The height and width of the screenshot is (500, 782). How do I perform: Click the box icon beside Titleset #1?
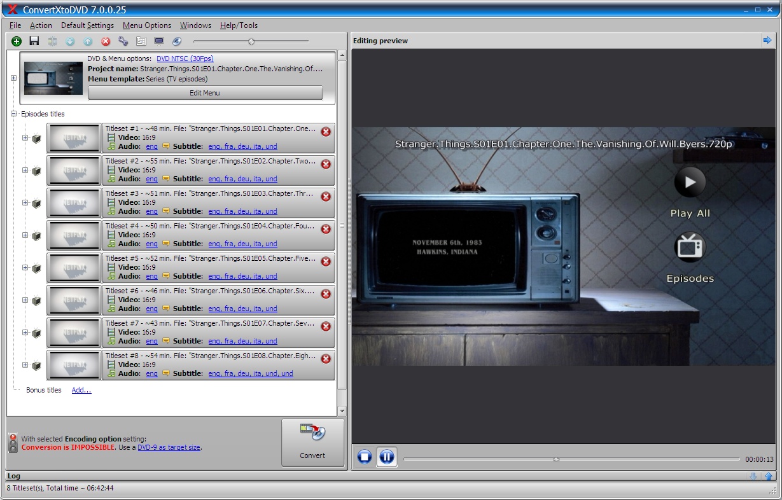tap(36, 138)
